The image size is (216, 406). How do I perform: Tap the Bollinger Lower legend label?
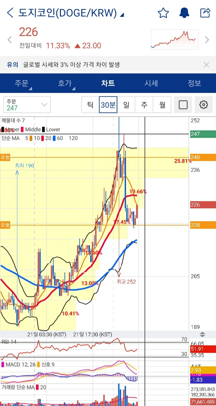(x=53, y=129)
